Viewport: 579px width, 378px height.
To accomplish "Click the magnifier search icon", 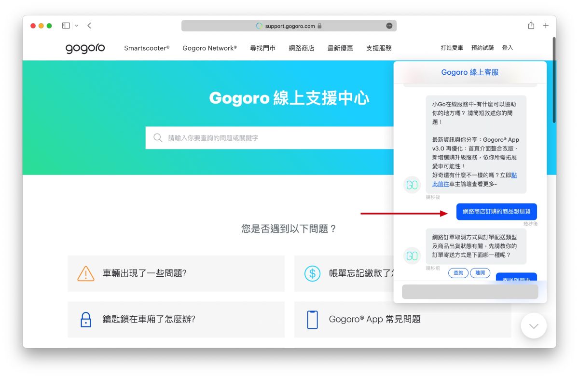I will (x=158, y=138).
